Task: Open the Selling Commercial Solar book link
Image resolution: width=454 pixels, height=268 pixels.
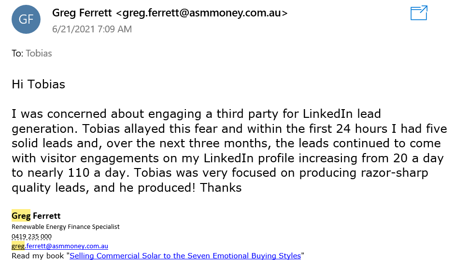Action: [x=185, y=256]
